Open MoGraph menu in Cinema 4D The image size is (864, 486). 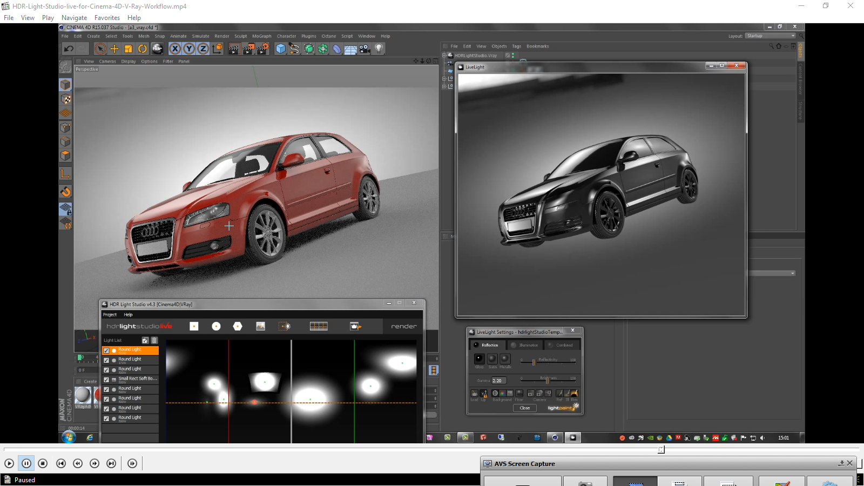pyautogui.click(x=262, y=36)
